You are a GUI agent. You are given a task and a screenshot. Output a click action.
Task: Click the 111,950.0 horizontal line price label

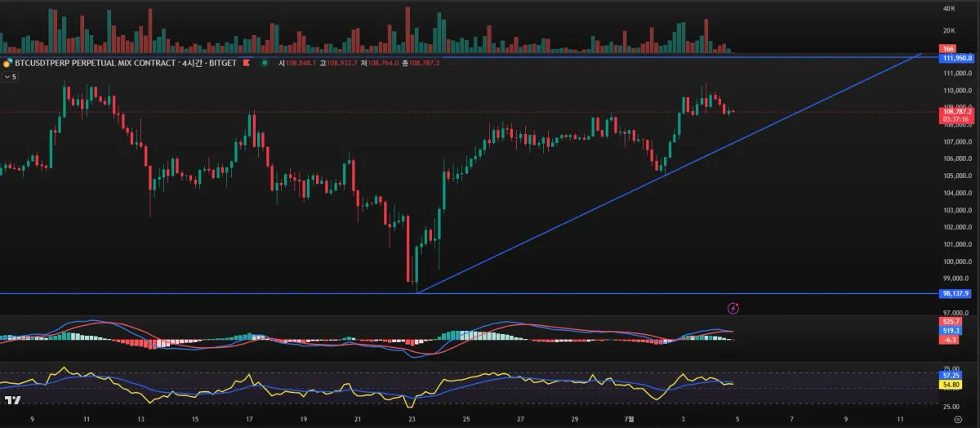[x=956, y=58]
